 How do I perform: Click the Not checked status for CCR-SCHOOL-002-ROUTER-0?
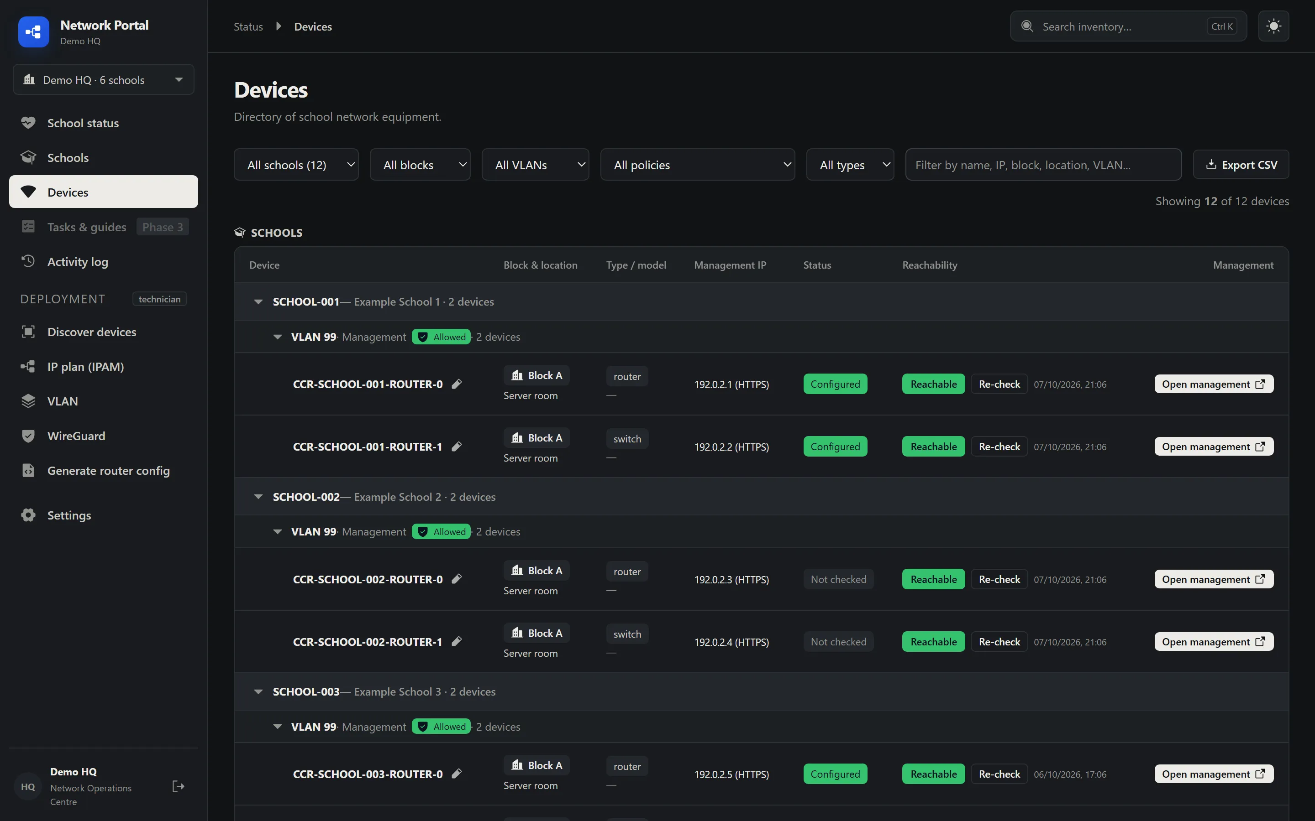point(838,579)
